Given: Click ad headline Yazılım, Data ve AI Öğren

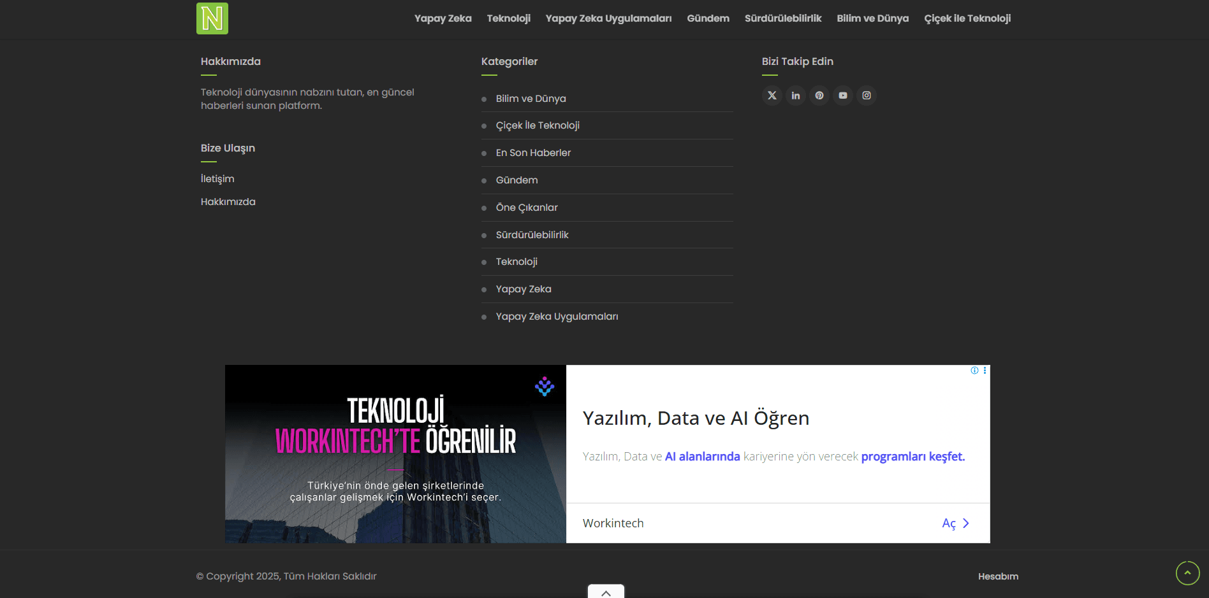Looking at the screenshot, I should 696,418.
